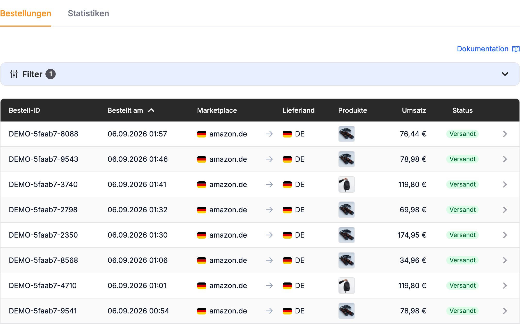Click product thumbnail of order DEMO-5faab7-2350
This screenshot has height=324, width=520.
346,235
